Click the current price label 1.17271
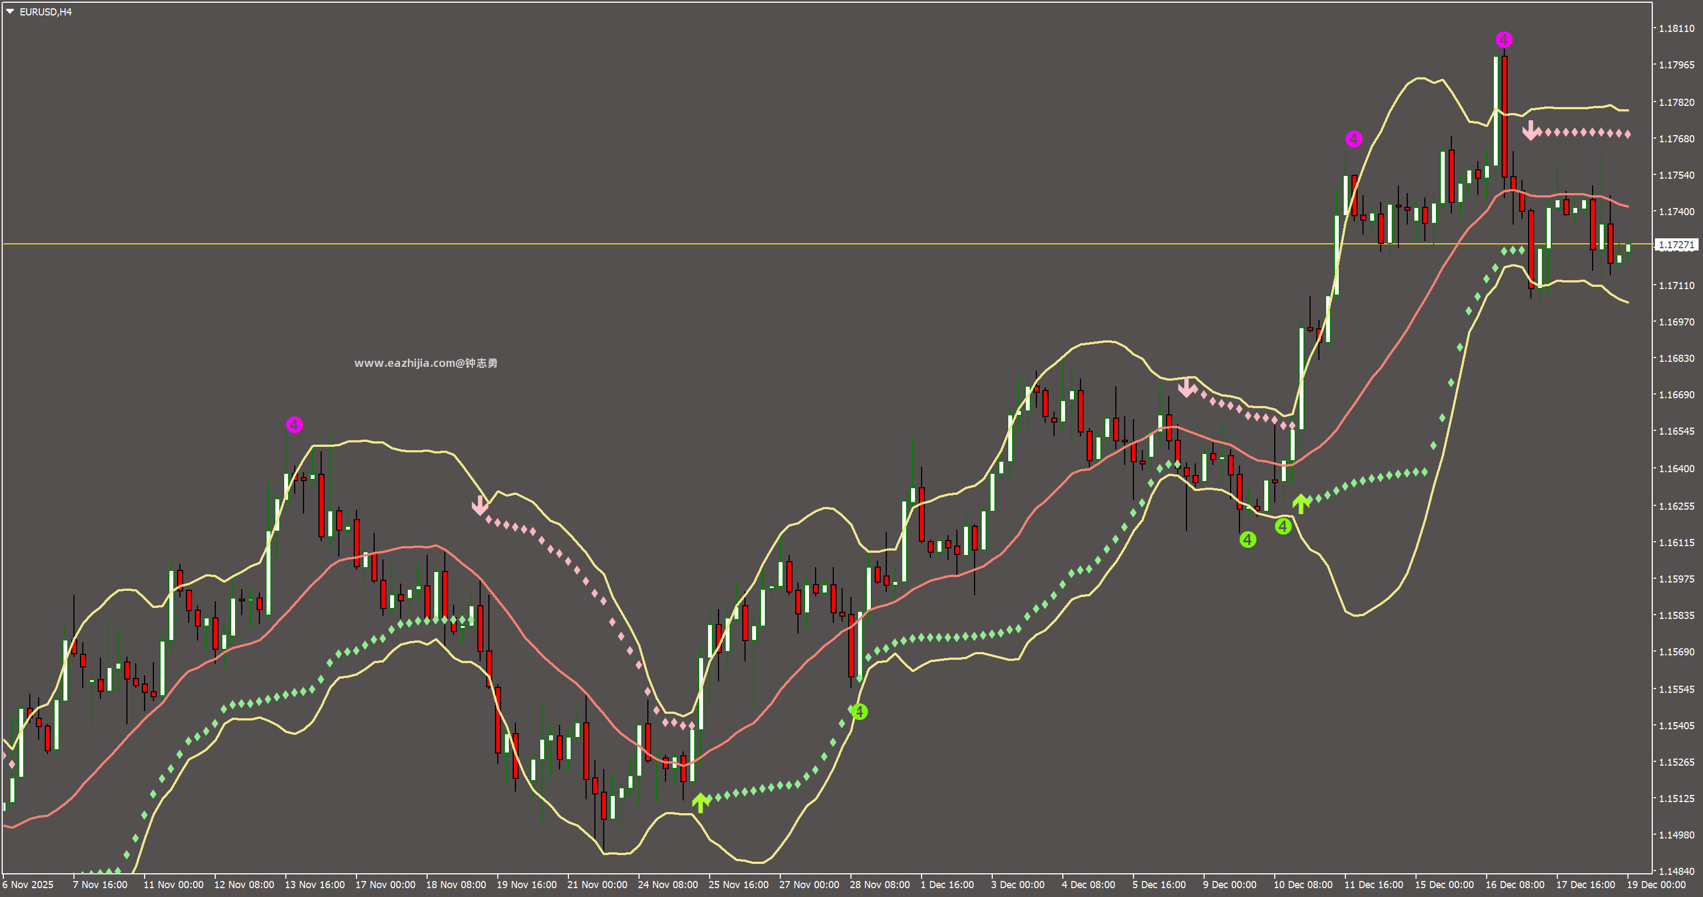1703x897 pixels. 1676,244
